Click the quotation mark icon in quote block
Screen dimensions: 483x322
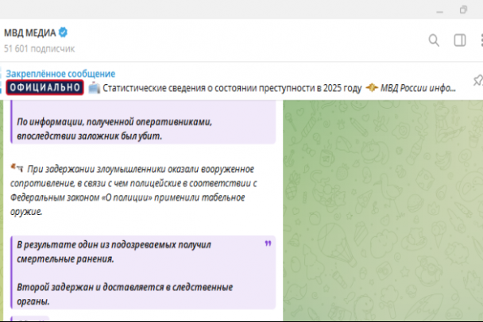[267, 244]
